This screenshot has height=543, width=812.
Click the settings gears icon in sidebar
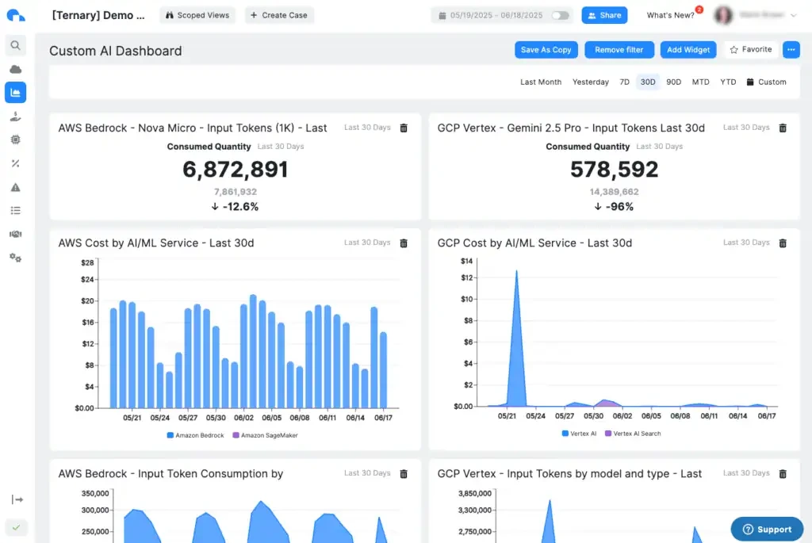click(16, 258)
